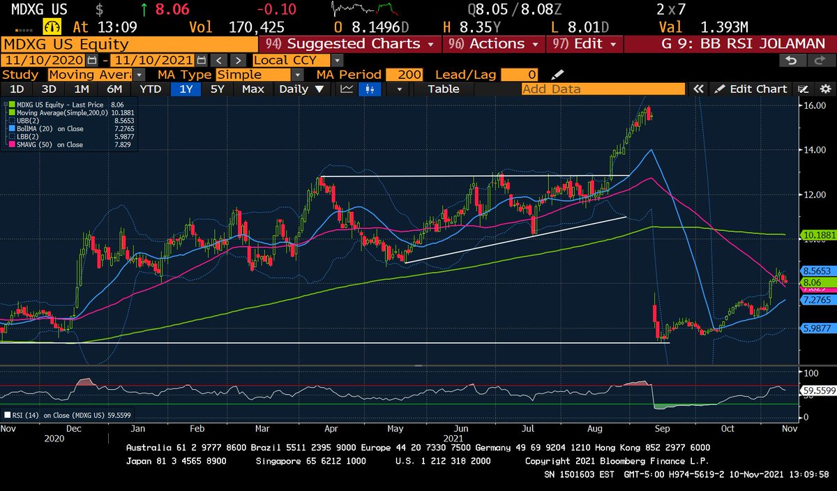Open the Daily frequency dropdown
This screenshot has height=491, width=837.
click(301, 89)
